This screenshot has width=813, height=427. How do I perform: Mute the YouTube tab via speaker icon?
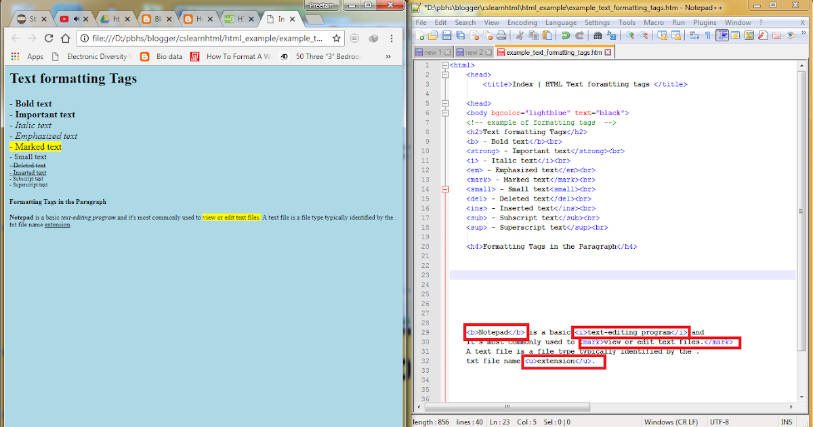[x=77, y=19]
